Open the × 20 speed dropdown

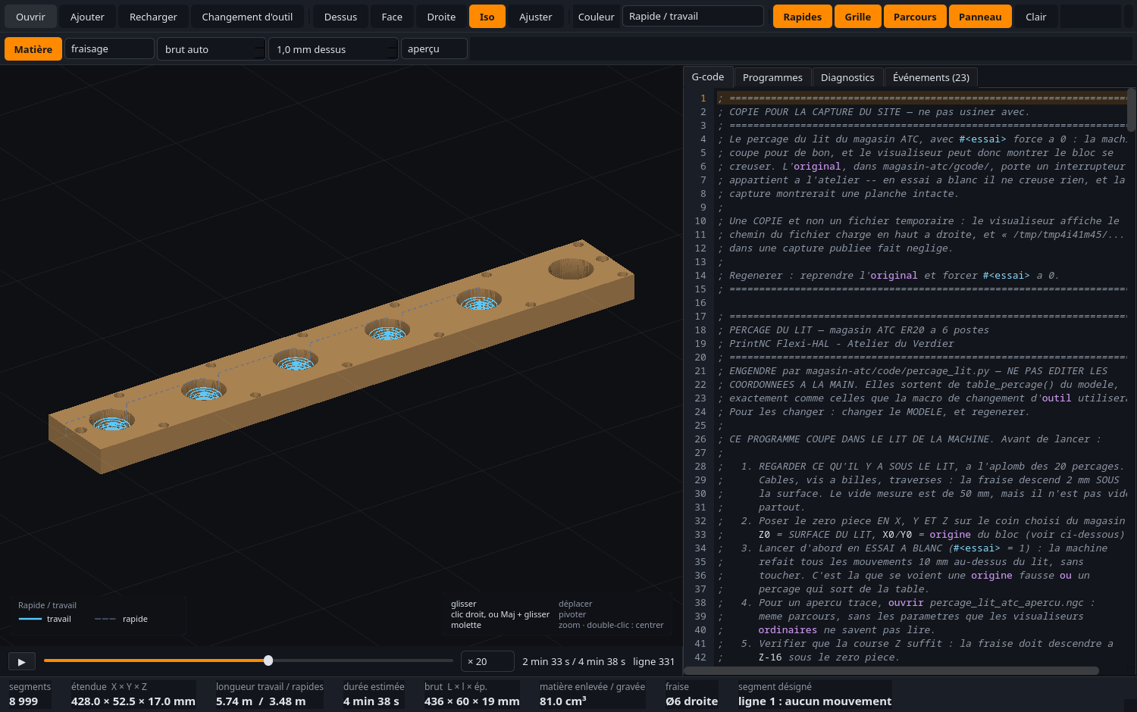coord(487,661)
